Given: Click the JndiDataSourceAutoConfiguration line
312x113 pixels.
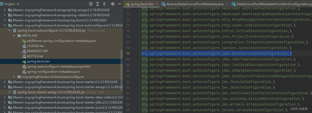Looking at the screenshot, I should [221, 65].
